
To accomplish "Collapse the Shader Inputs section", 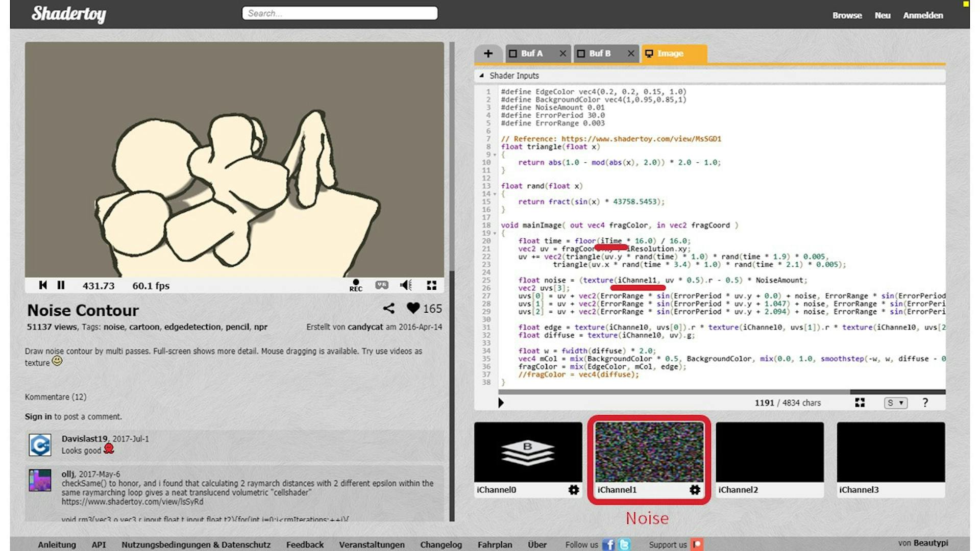I will pos(482,76).
